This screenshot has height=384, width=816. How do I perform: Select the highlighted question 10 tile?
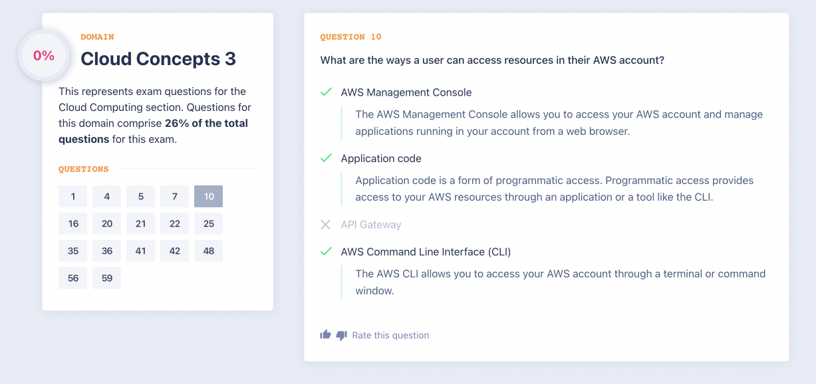point(208,196)
